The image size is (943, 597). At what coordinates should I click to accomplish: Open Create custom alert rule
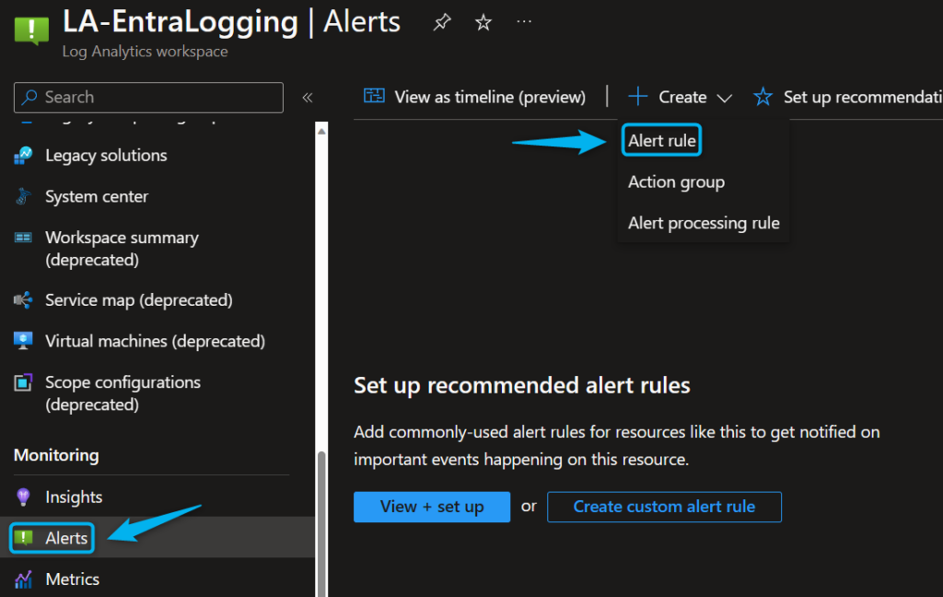click(x=664, y=507)
